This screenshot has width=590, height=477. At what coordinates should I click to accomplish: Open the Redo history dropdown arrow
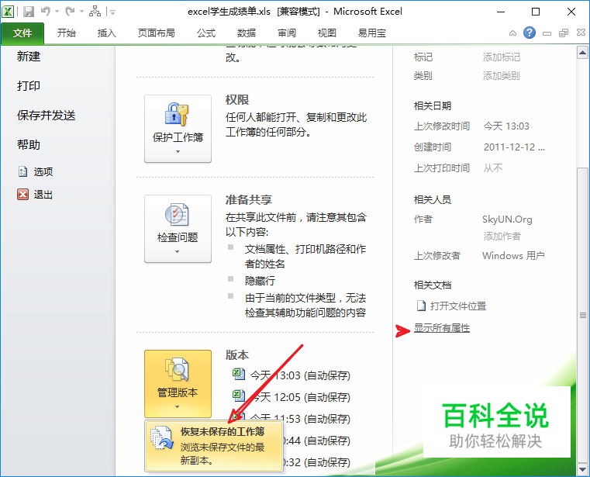tap(81, 12)
